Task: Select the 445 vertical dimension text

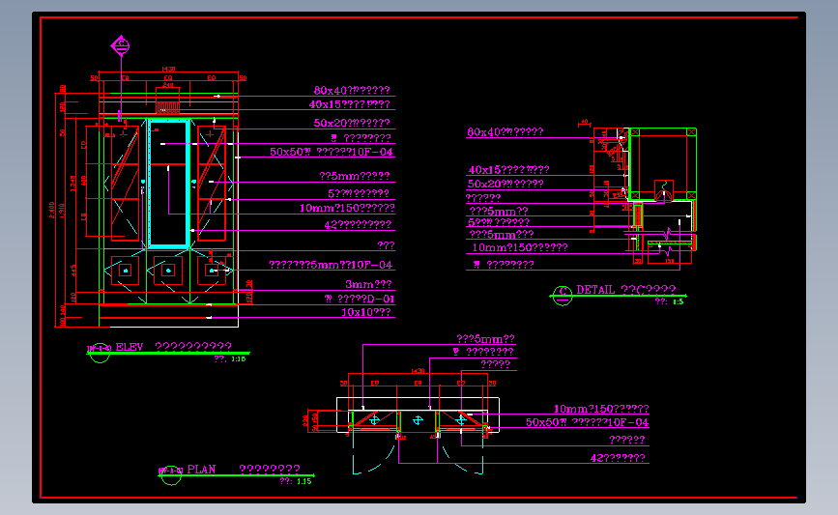Action: click(73, 271)
